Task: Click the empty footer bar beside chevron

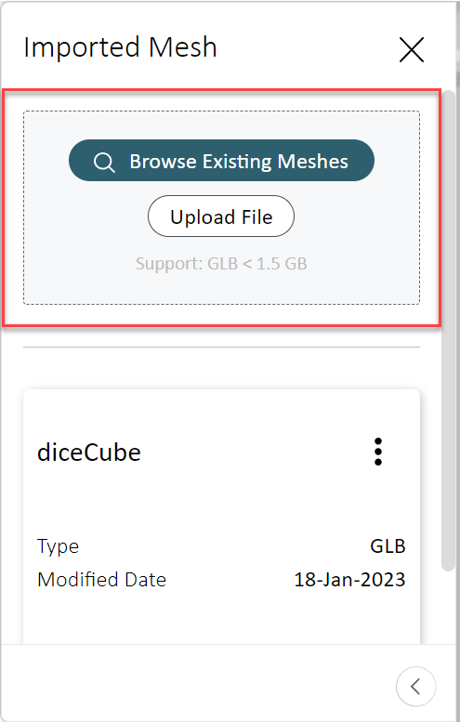Action: pyautogui.click(x=198, y=686)
